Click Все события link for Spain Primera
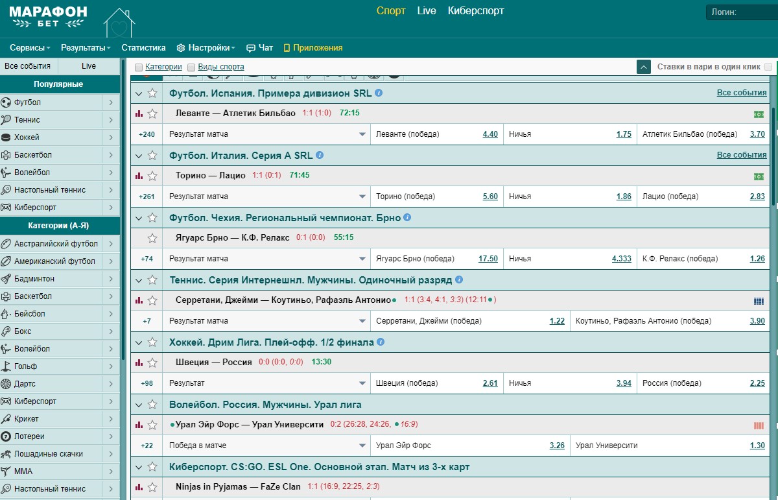 (x=741, y=93)
